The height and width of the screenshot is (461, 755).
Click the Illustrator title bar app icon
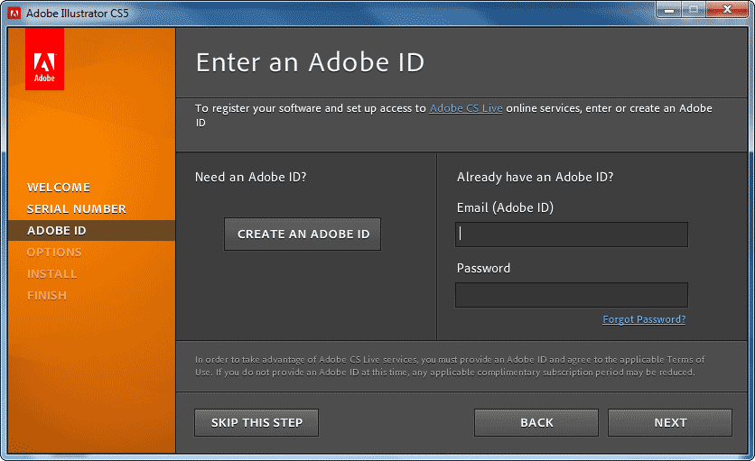click(x=14, y=14)
